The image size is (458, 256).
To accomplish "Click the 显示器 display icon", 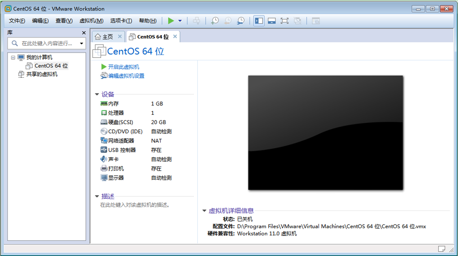I will tap(104, 178).
